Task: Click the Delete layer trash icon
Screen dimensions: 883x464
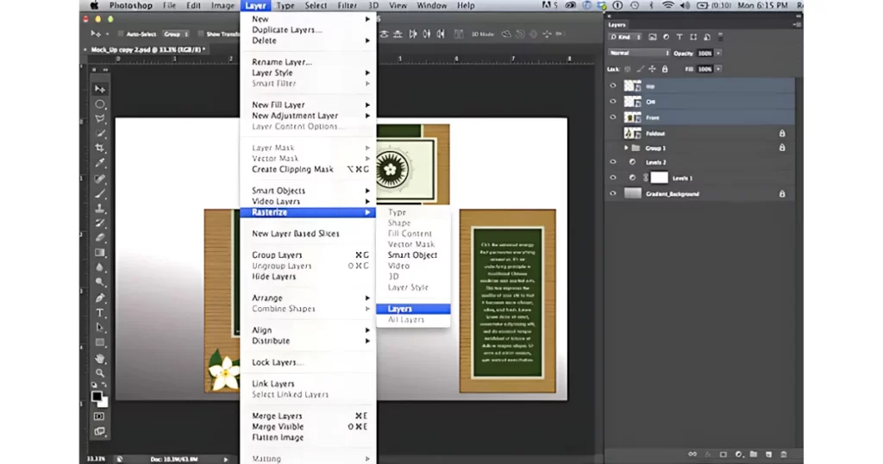Action: pos(783,454)
